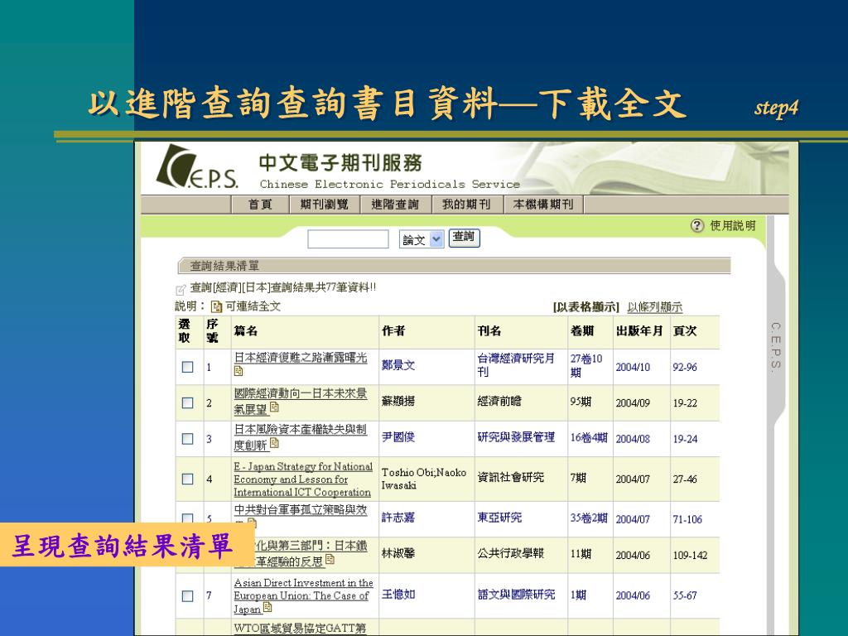Click the 作者 column header

[x=393, y=331]
